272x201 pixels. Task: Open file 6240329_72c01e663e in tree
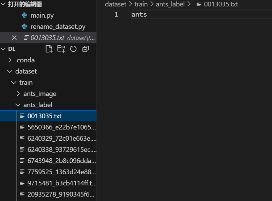pyautogui.click(x=62, y=139)
